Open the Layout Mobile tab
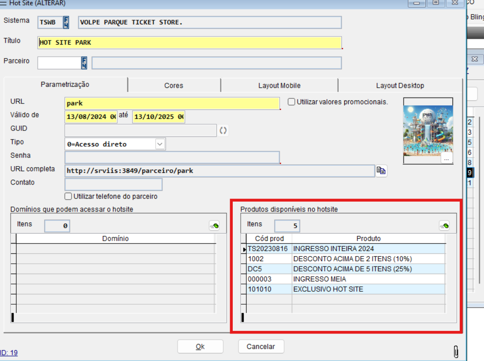 tap(279, 85)
